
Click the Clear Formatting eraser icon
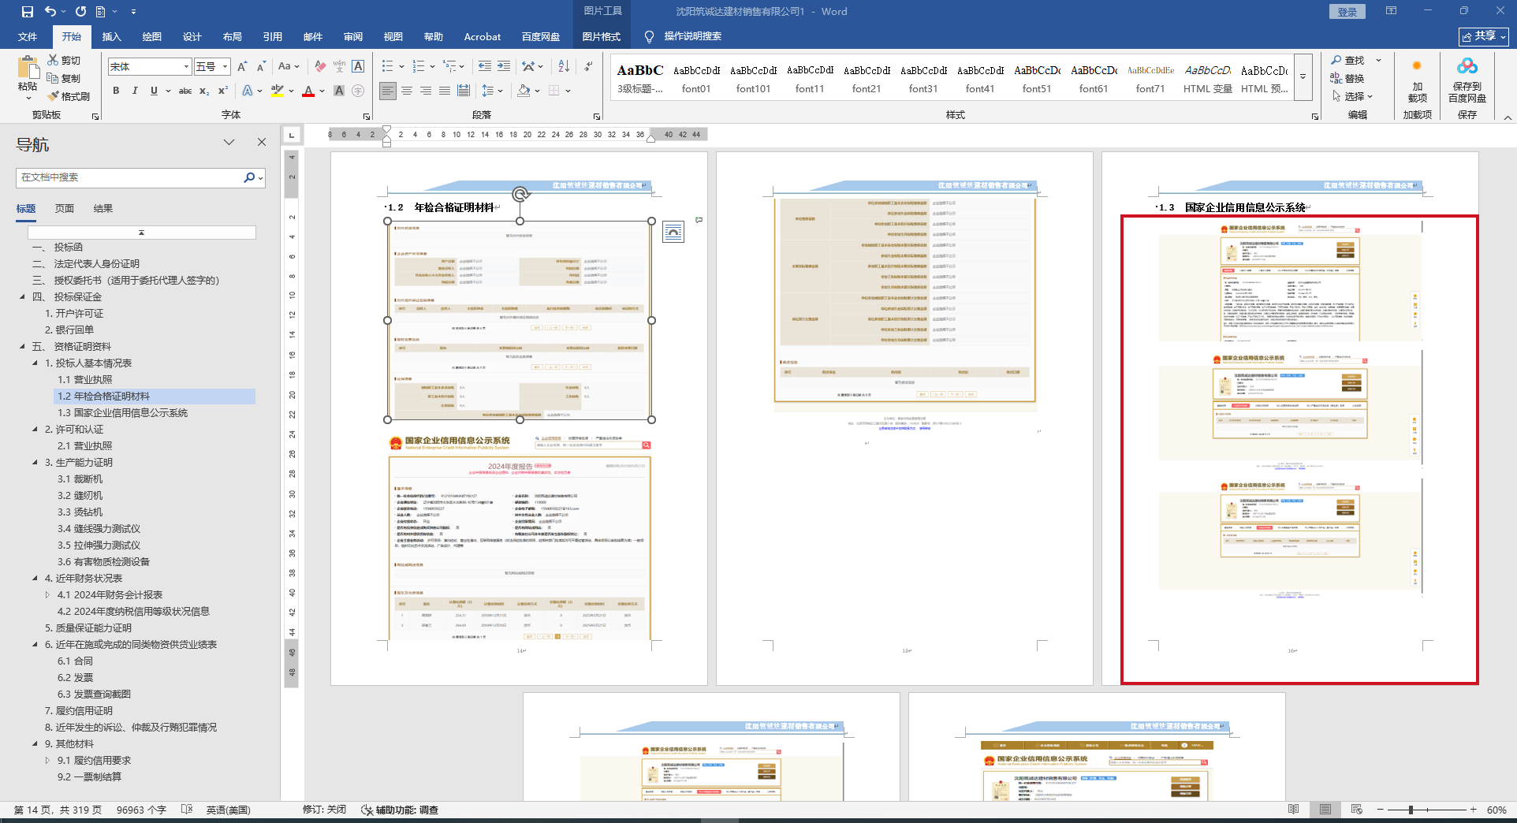click(x=320, y=66)
